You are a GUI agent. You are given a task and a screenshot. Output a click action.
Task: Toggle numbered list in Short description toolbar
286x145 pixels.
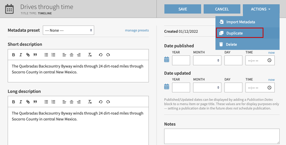(x=53, y=55)
